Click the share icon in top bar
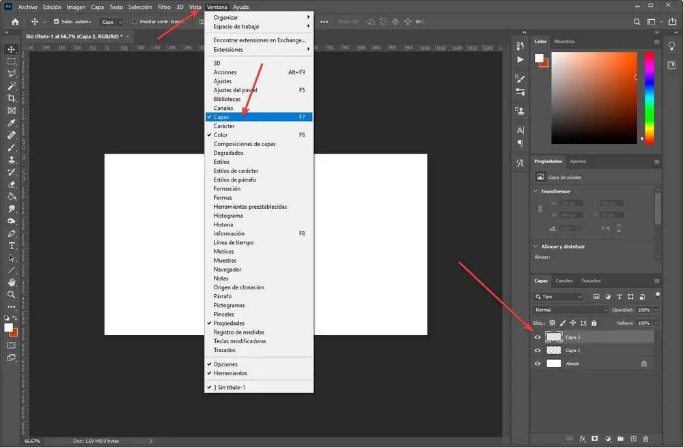 coord(673,22)
